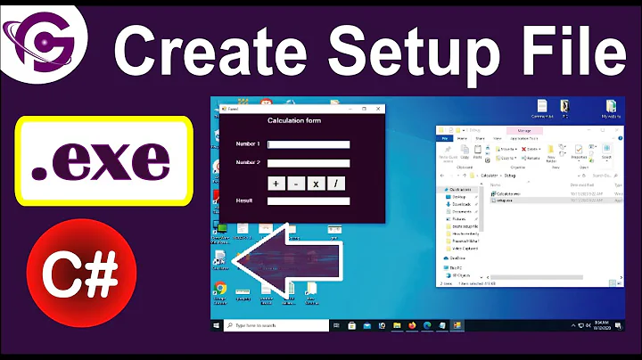Click the red Delete X icon

[x=523, y=149]
